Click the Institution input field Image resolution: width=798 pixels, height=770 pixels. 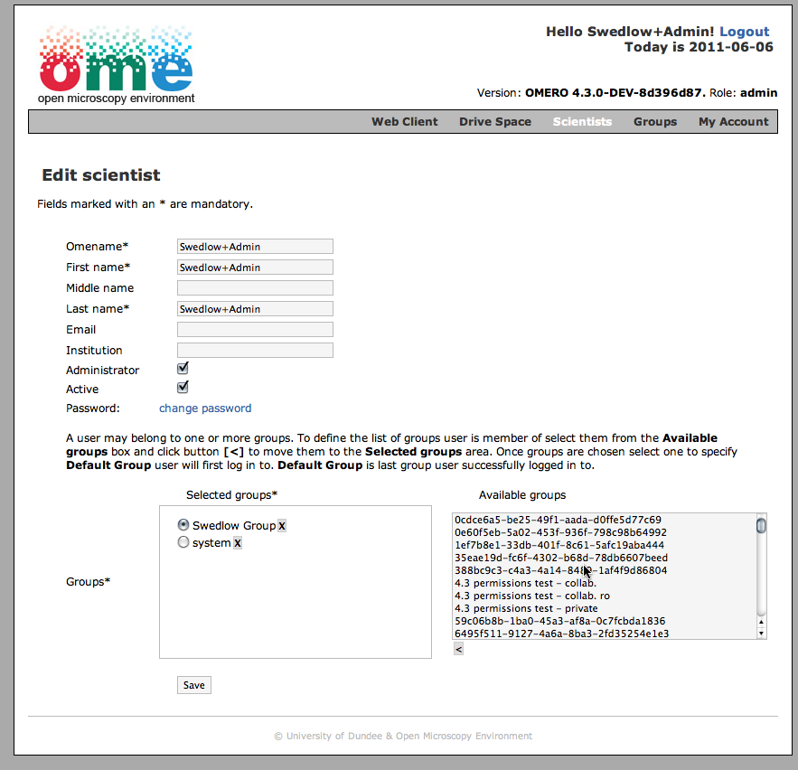click(x=255, y=350)
